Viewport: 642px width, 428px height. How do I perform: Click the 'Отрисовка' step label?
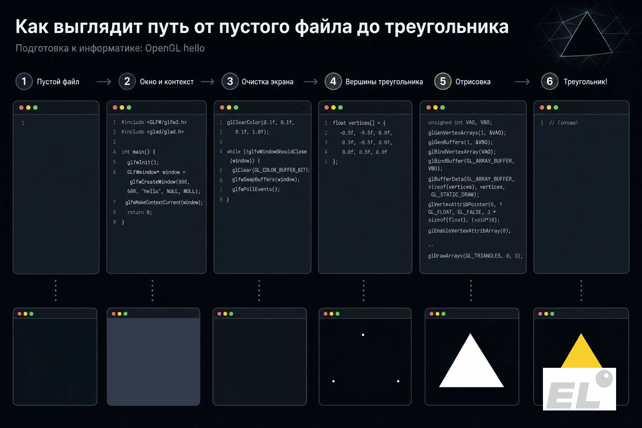(x=473, y=82)
